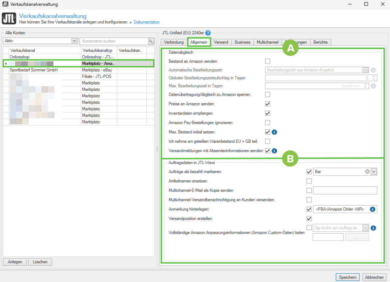
Task: Click info icon beside Versandmeldungen mit Absenderinformationen
Action: [x=274, y=151]
